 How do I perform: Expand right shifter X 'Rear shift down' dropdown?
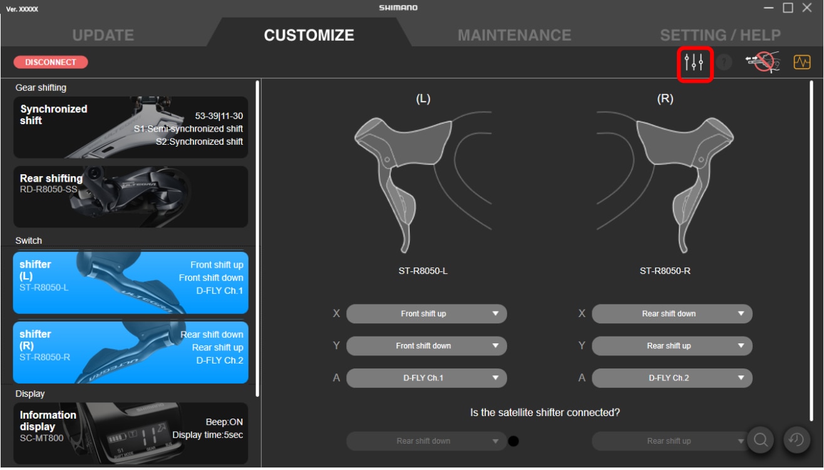[671, 314]
